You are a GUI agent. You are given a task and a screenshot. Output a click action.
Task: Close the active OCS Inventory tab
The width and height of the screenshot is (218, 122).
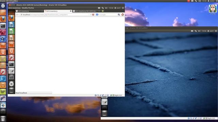coord(71,11)
